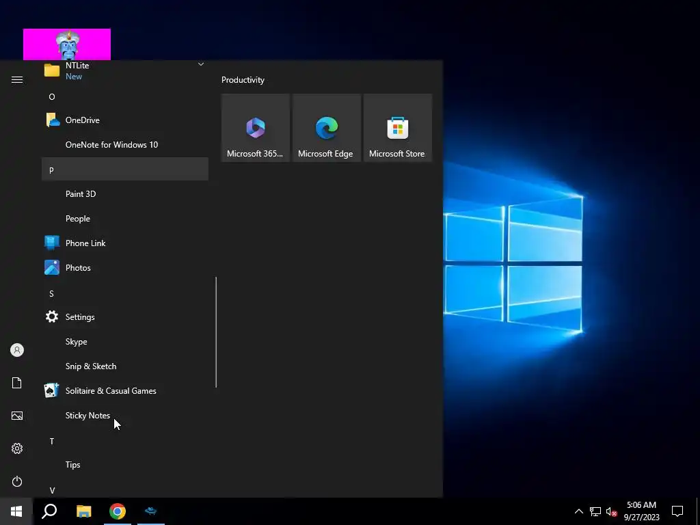Open the network status tray icon
Image resolution: width=700 pixels, height=525 pixels.
pyautogui.click(x=595, y=511)
